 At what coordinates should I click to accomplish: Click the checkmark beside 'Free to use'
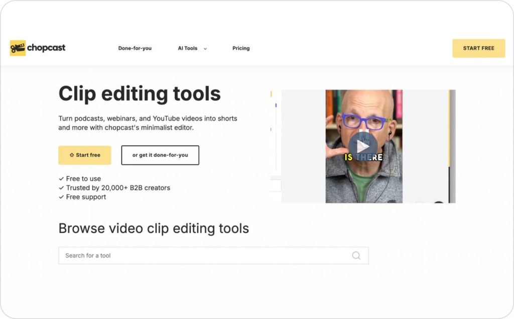pyautogui.click(x=61, y=179)
